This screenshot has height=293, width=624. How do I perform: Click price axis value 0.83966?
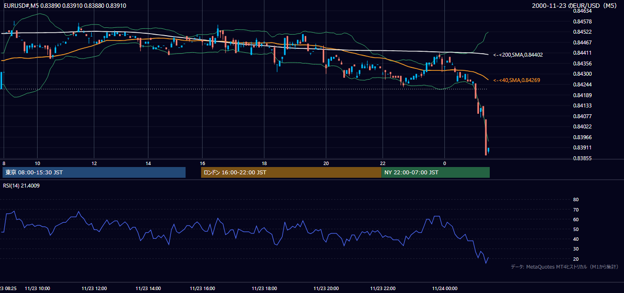(582, 137)
